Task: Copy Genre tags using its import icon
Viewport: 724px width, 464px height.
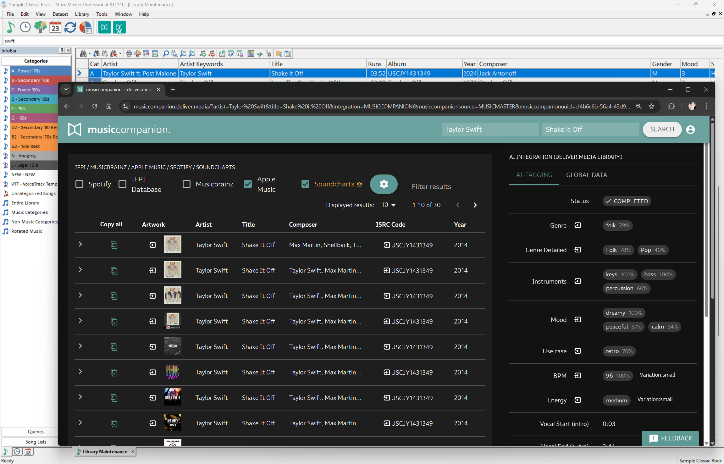Action: 578,225
